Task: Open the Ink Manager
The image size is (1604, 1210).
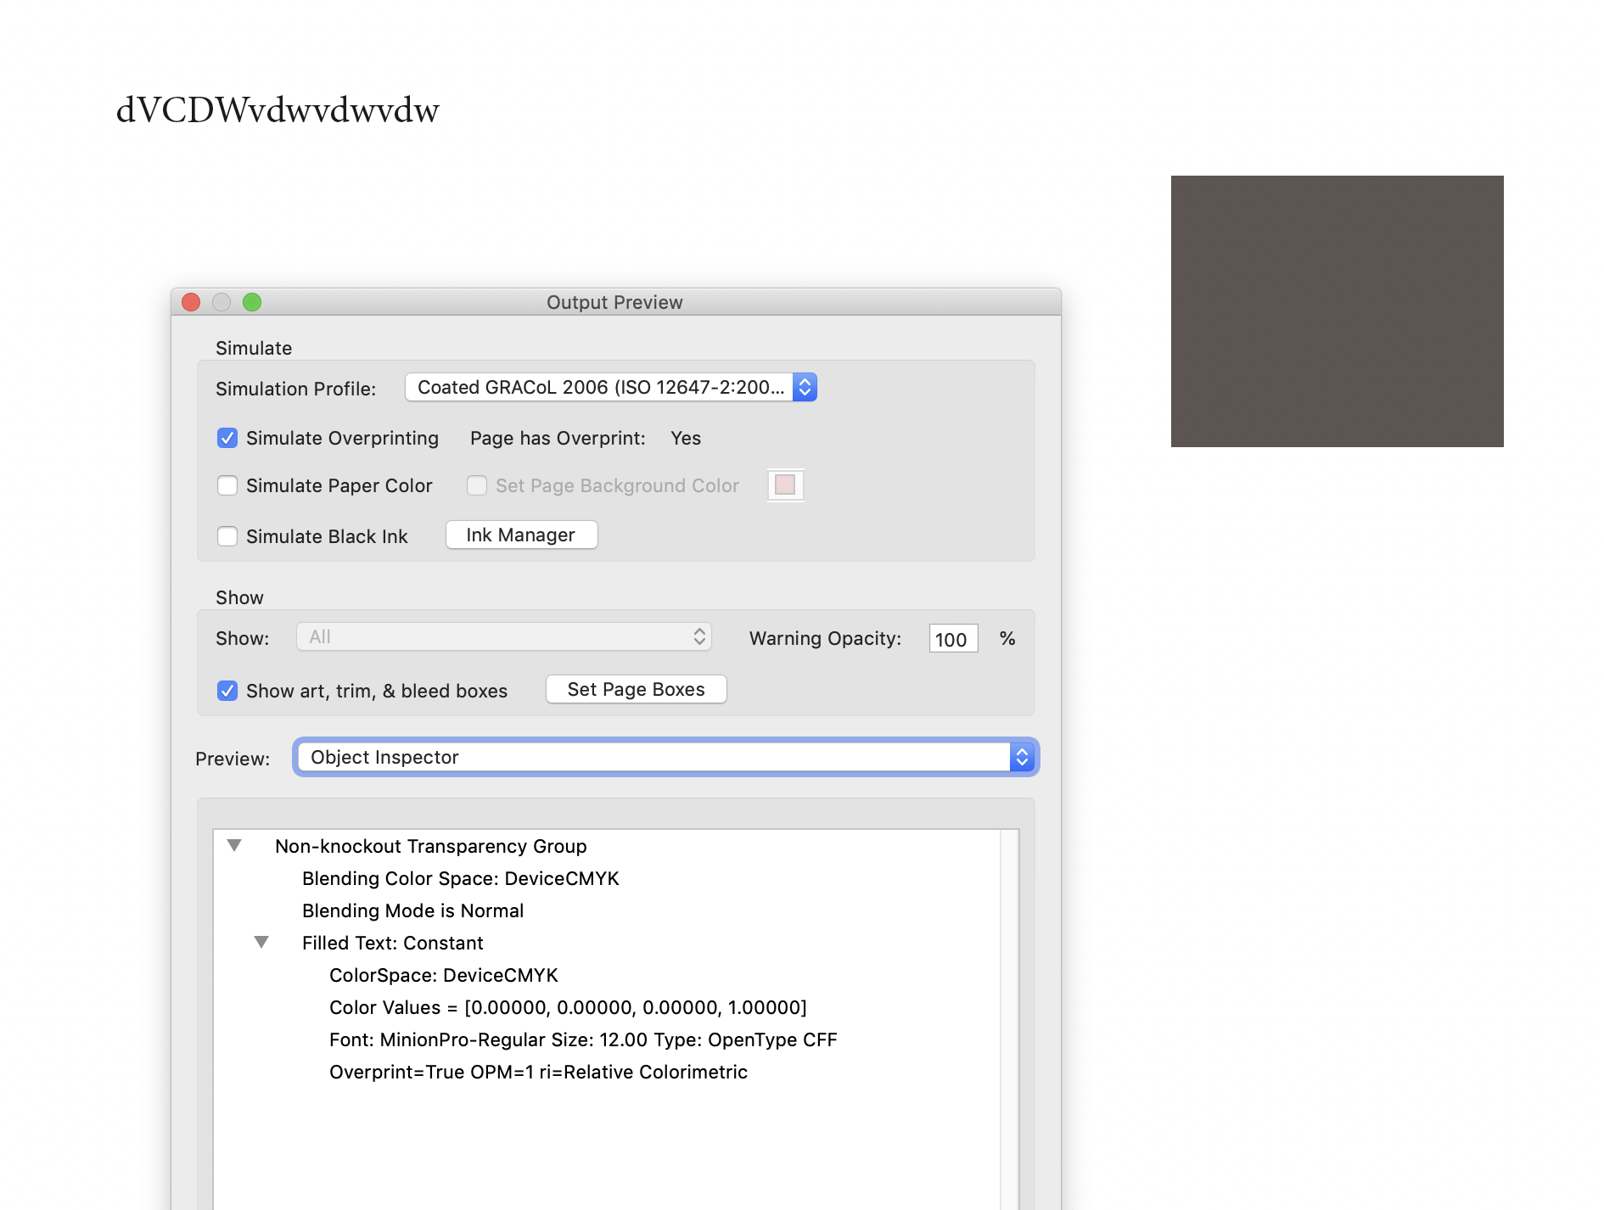Action: point(520,535)
